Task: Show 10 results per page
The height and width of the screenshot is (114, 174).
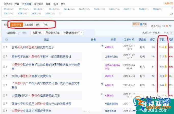Action: point(164,26)
